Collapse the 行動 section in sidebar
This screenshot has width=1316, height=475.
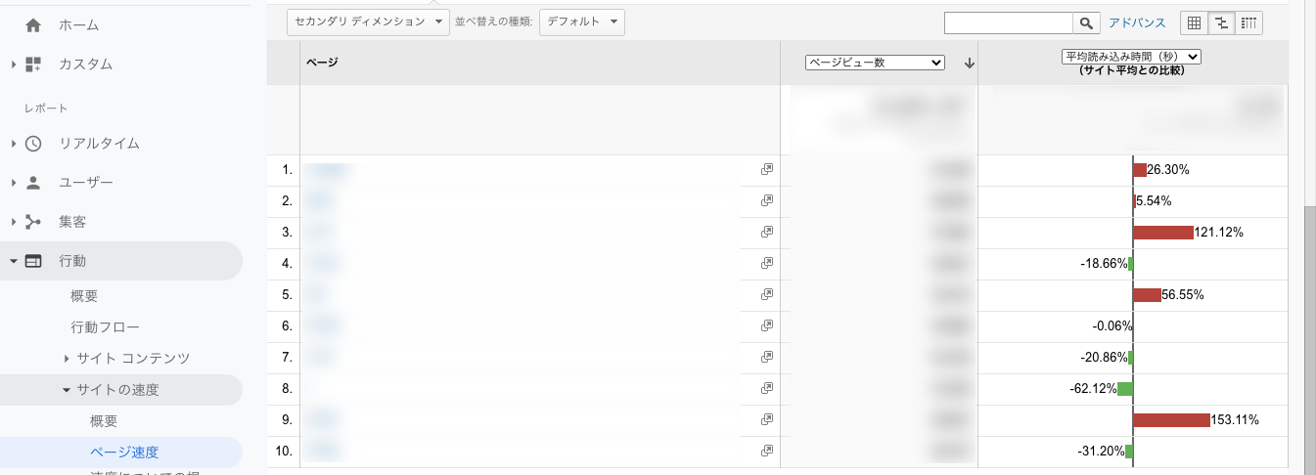tap(14, 261)
